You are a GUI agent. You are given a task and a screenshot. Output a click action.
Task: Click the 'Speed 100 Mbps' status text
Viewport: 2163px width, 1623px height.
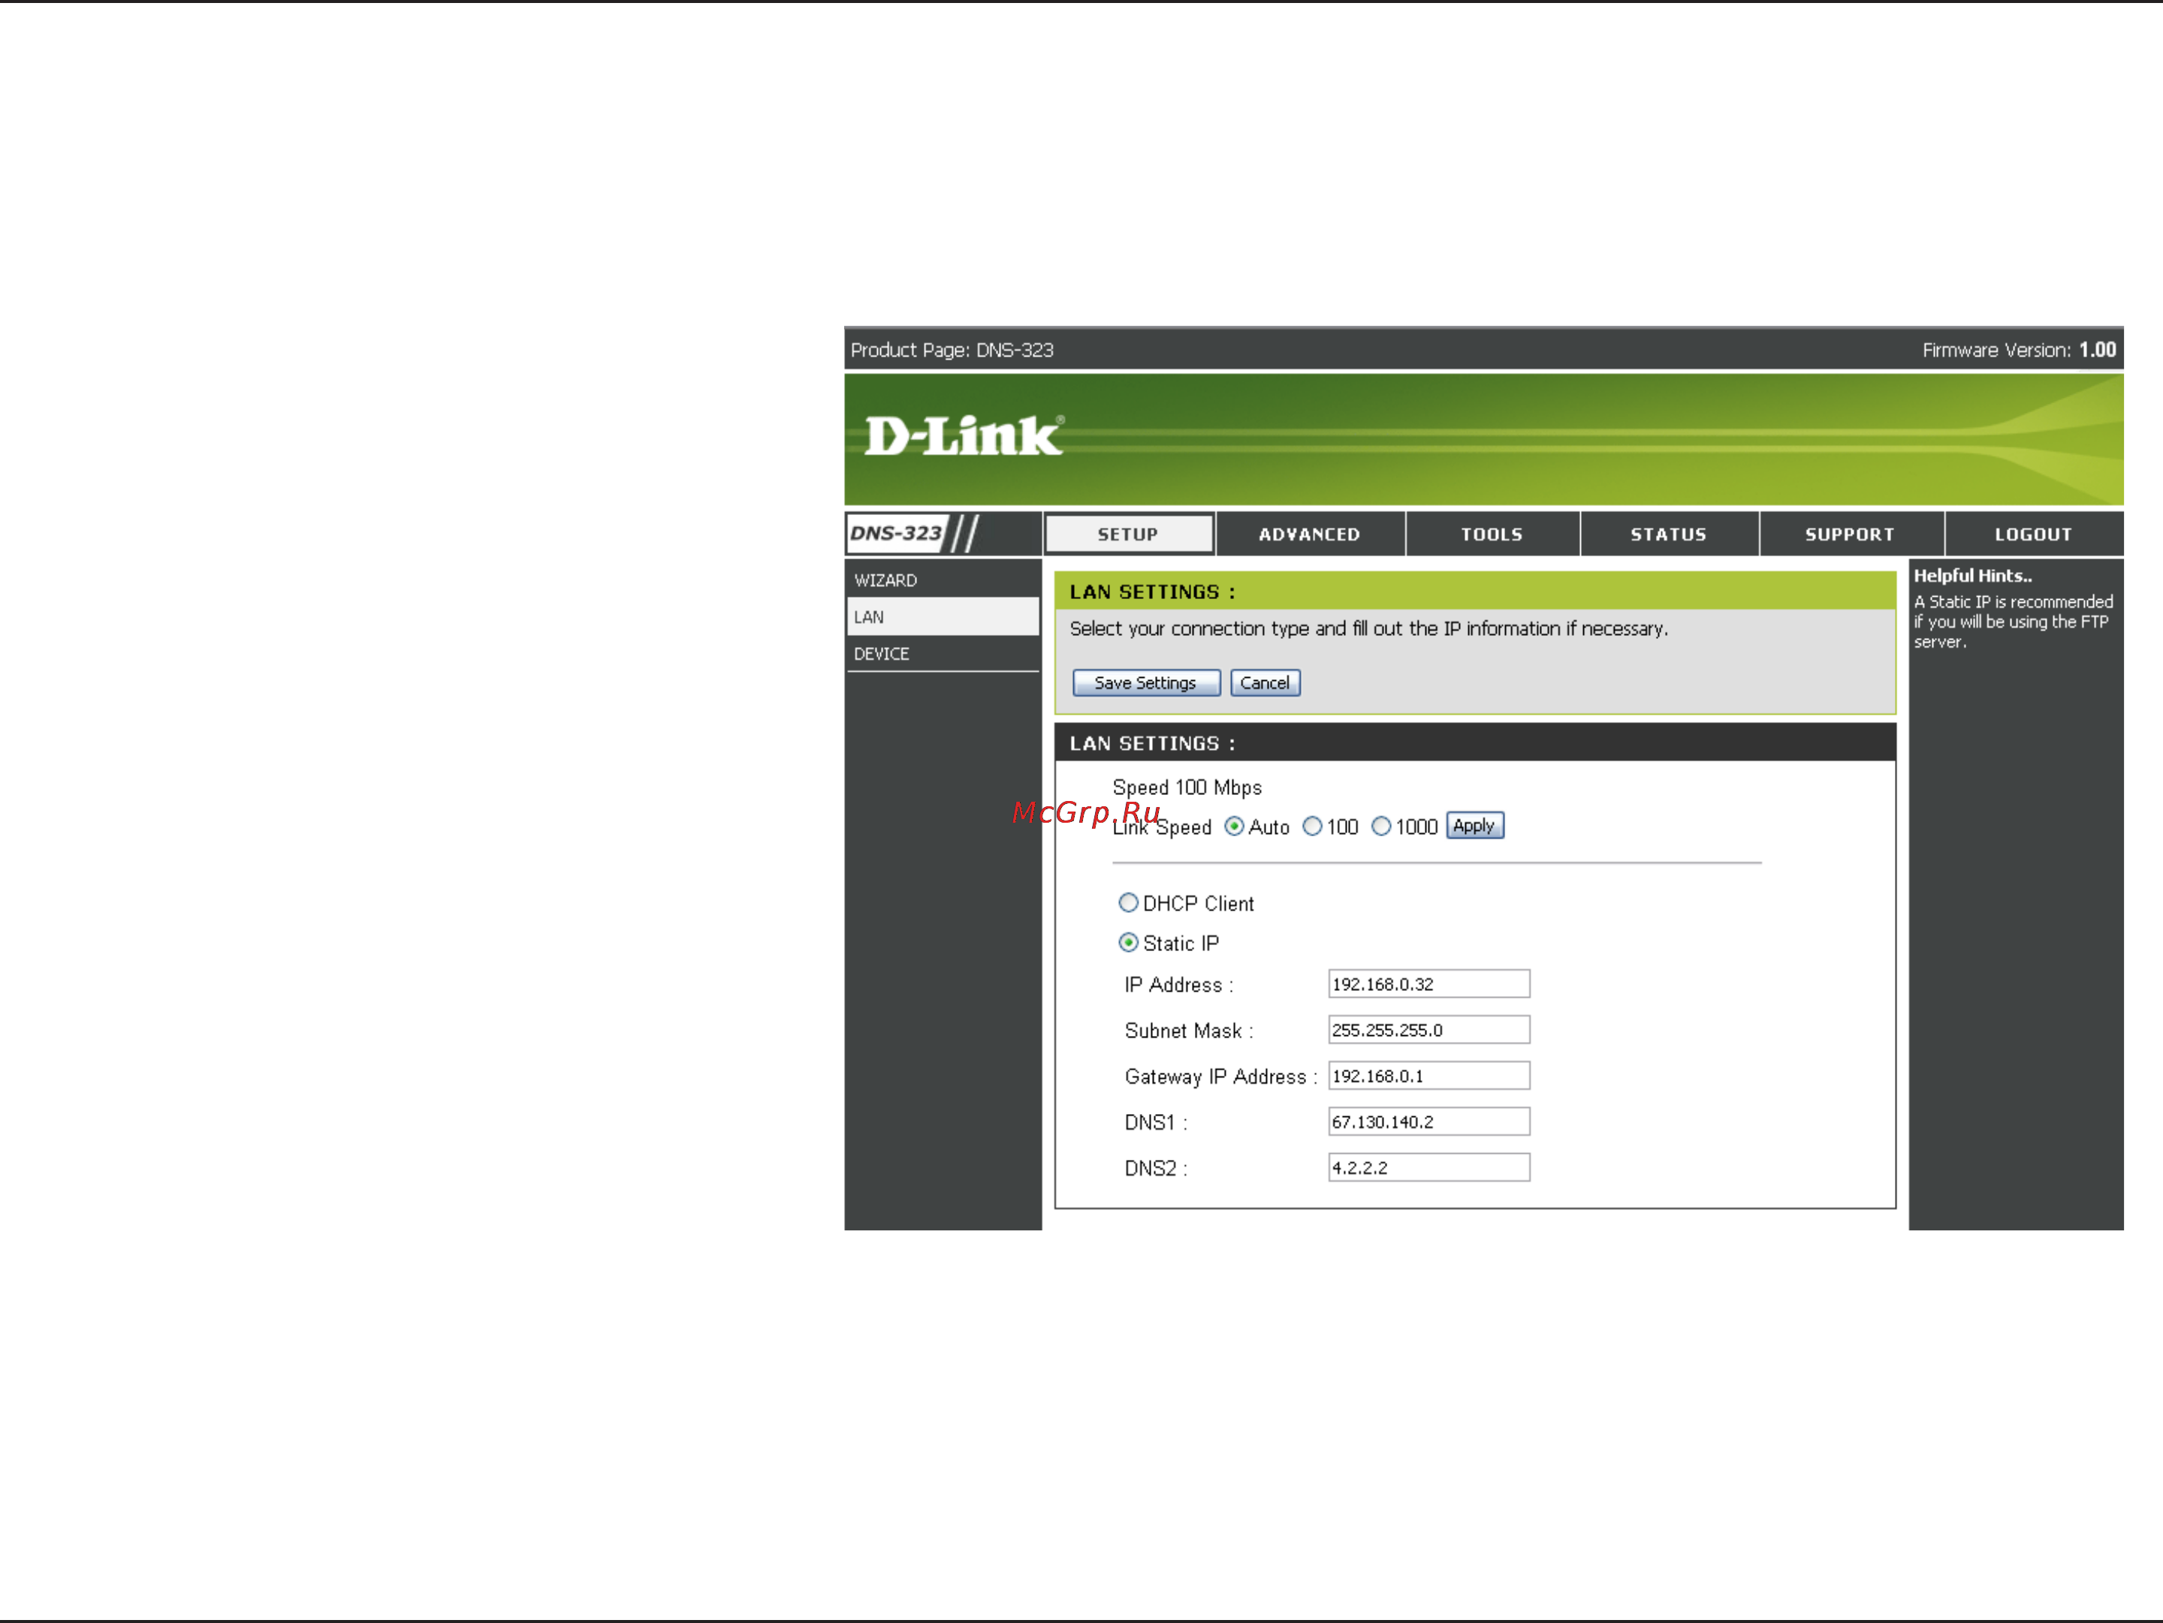(x=1187, y=787)
